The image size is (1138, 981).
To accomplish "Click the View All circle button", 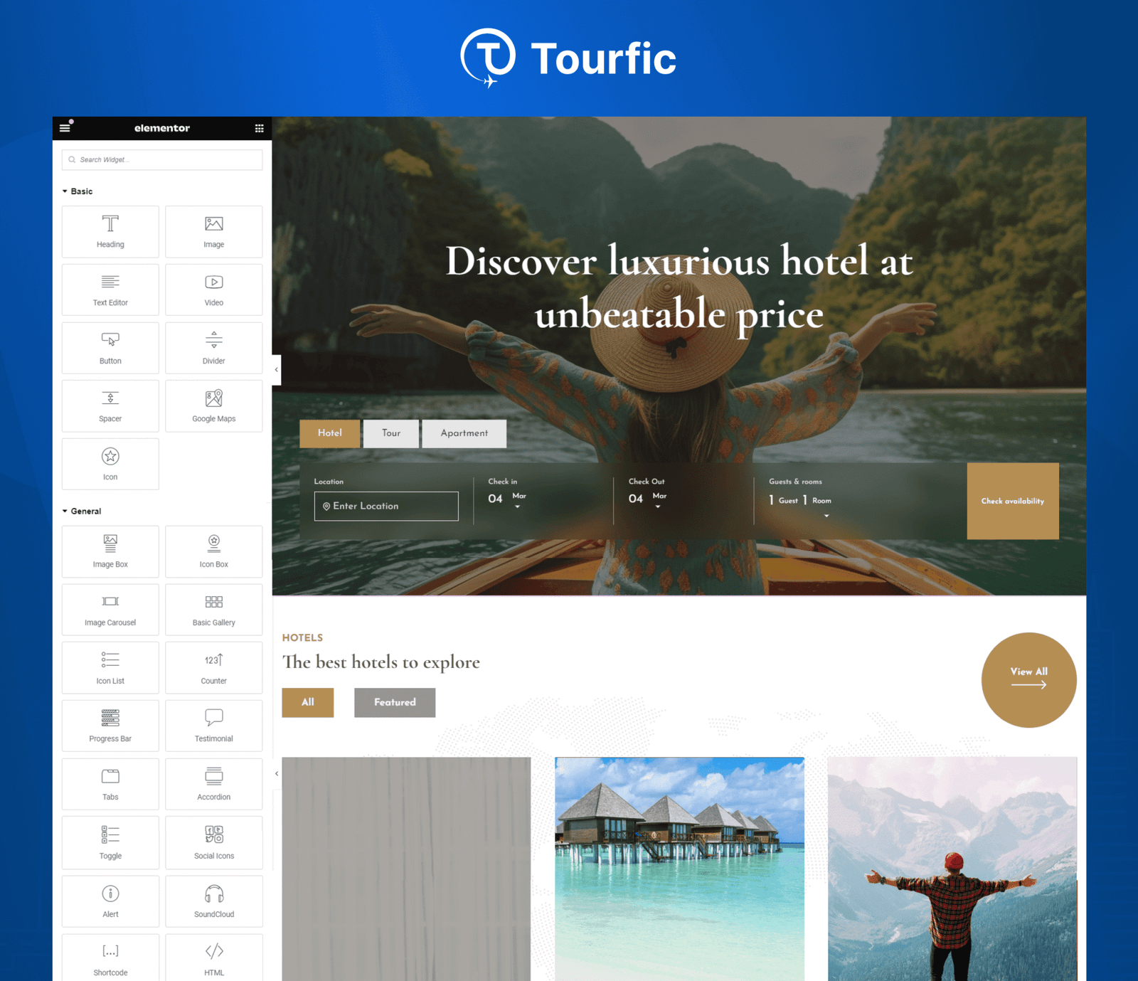I will [x=1029, y=680].
